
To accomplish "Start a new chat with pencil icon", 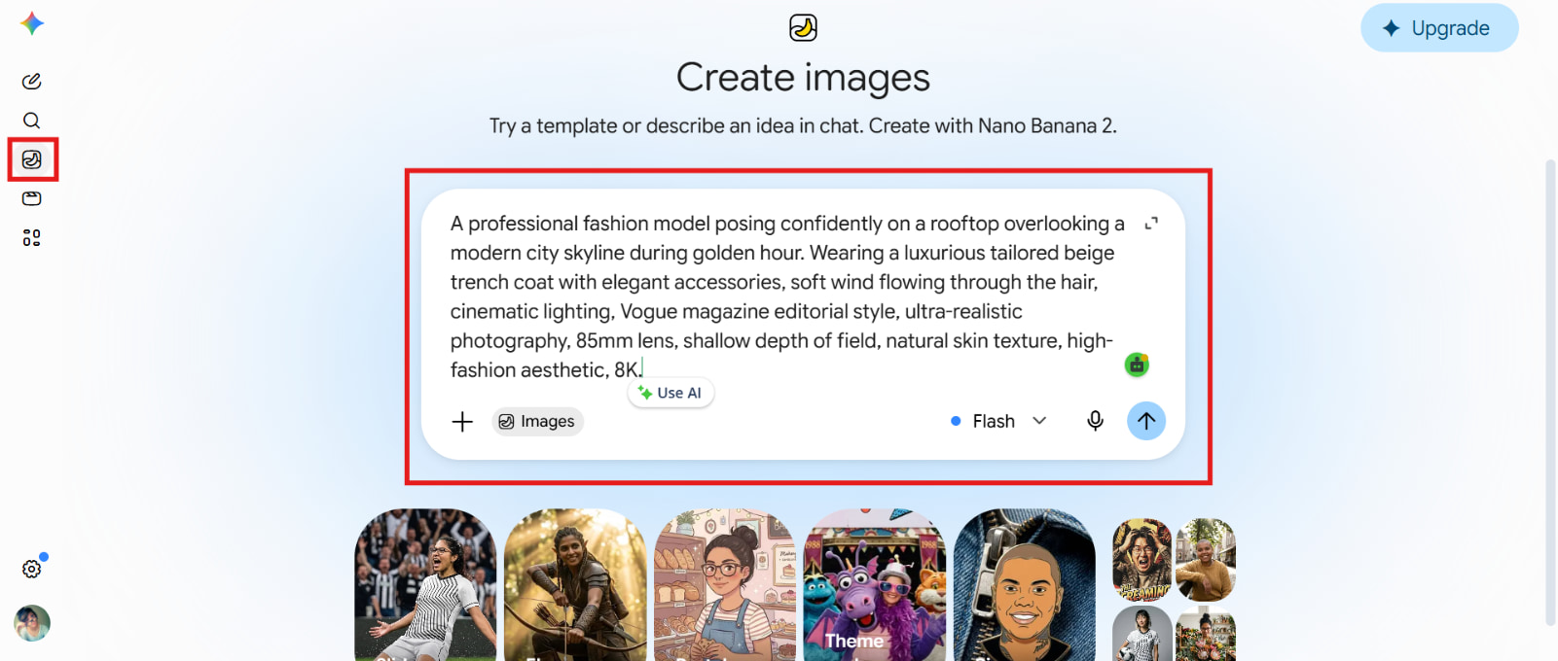I will click(32, 81).
